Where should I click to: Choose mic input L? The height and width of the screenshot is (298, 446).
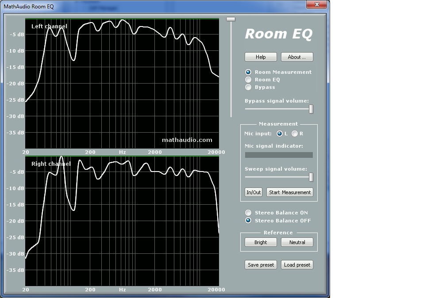[280, 134]
